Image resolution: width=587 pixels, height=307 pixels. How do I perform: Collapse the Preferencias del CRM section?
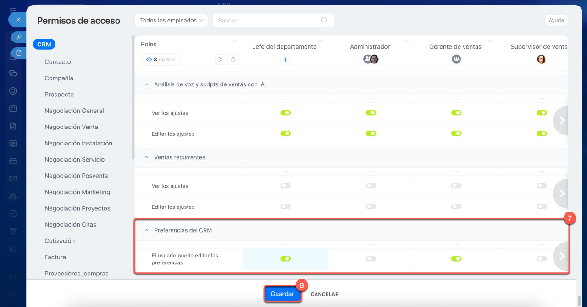tap(146, 230)
